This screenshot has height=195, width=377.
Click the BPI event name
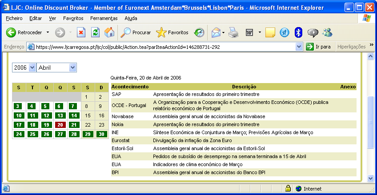pyautogui.click(x=115, y=172)
